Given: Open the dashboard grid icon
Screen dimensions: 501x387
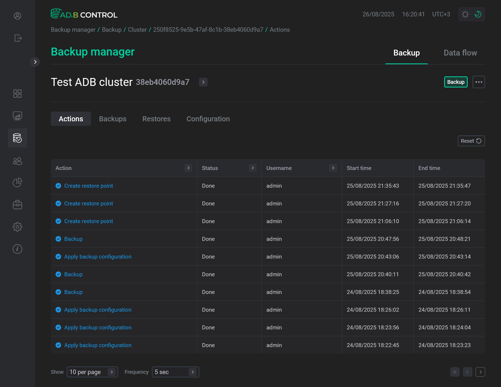Looking at the screenshot, I should pos(17,94).
